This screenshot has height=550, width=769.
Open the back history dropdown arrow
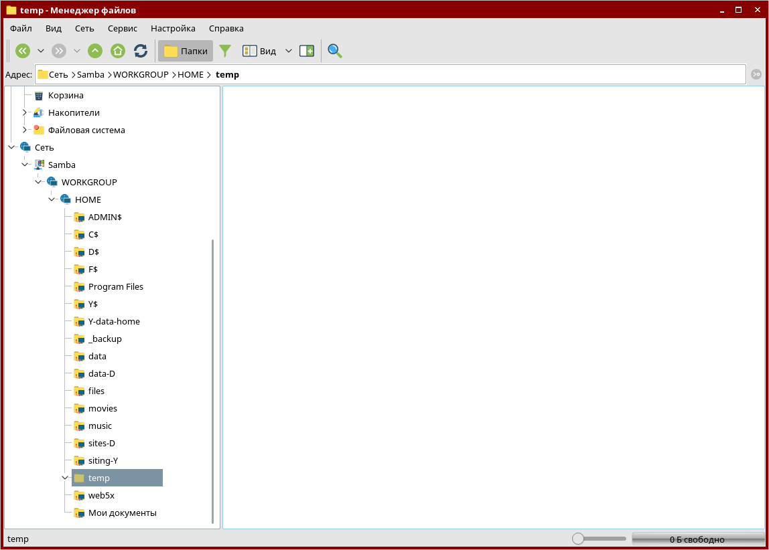click(x=41, y=51)
